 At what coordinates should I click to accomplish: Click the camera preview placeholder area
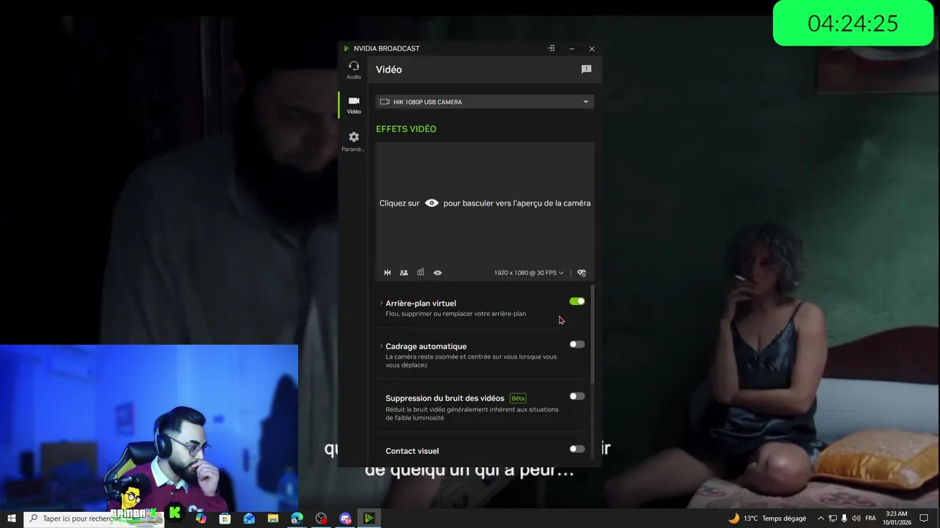click(x=485, y=203)
